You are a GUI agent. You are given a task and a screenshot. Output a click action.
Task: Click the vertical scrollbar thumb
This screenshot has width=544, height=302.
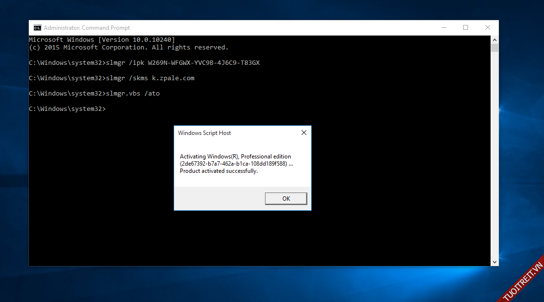click(494, 48)
